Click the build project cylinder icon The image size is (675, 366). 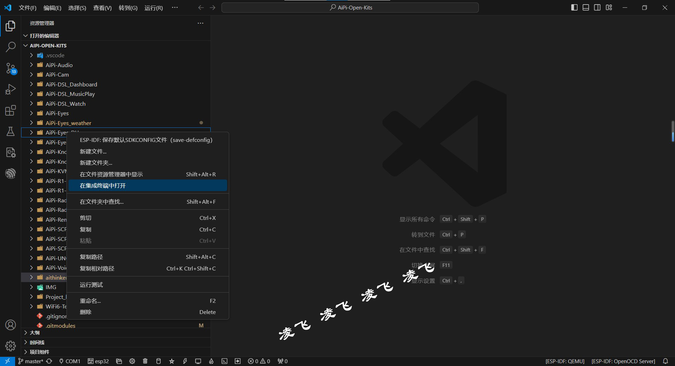[159, 361]
